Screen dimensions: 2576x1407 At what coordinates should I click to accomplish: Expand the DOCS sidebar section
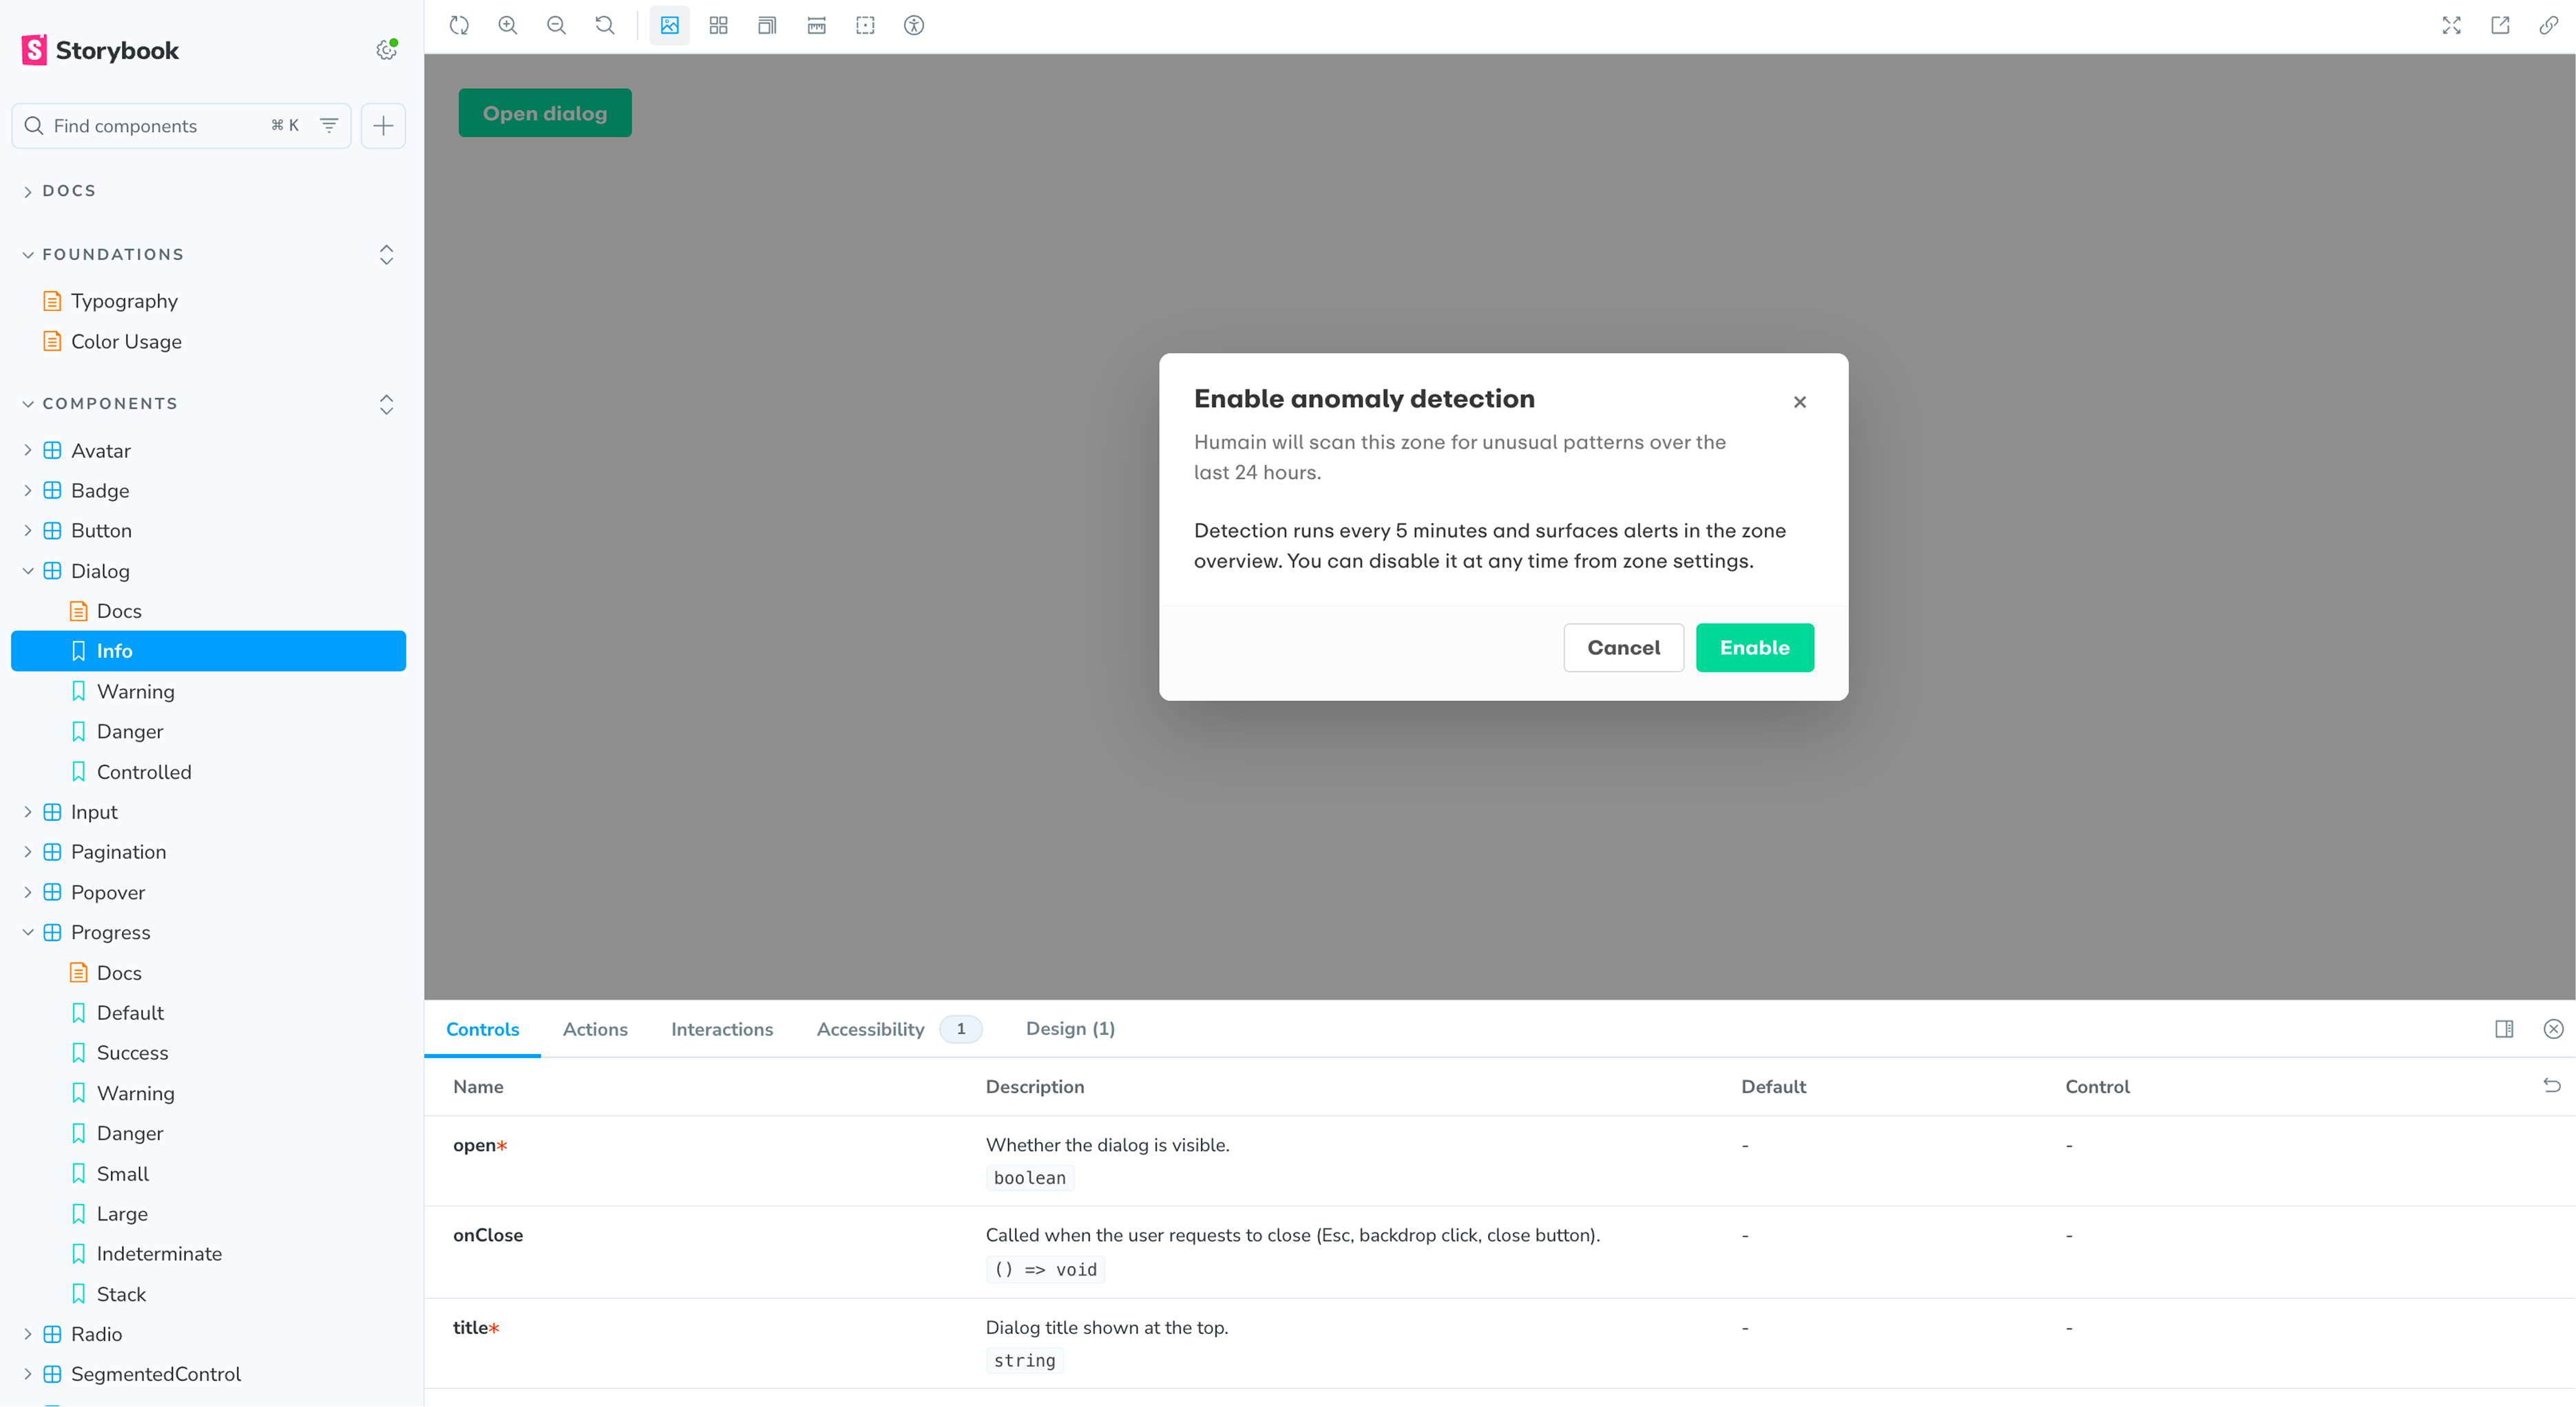tap(69, 191)
